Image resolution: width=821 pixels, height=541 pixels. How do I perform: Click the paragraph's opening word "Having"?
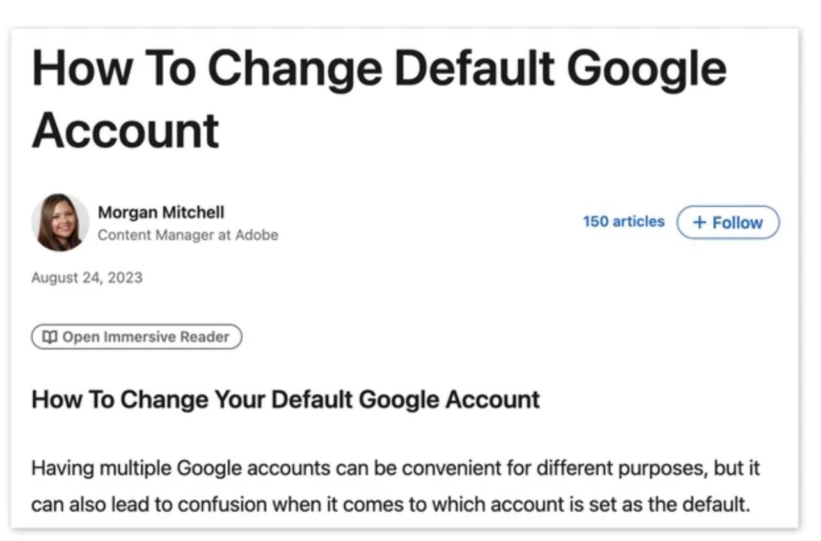pyautogui.click(x=62, y=468)
